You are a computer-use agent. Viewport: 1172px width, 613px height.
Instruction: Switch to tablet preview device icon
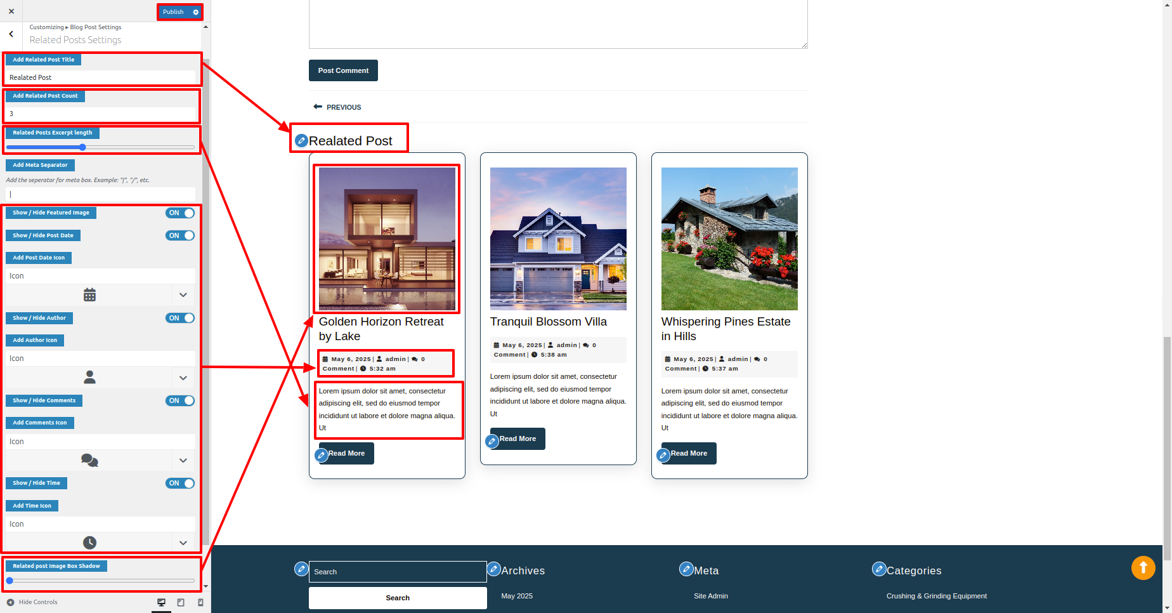(181, 602)
